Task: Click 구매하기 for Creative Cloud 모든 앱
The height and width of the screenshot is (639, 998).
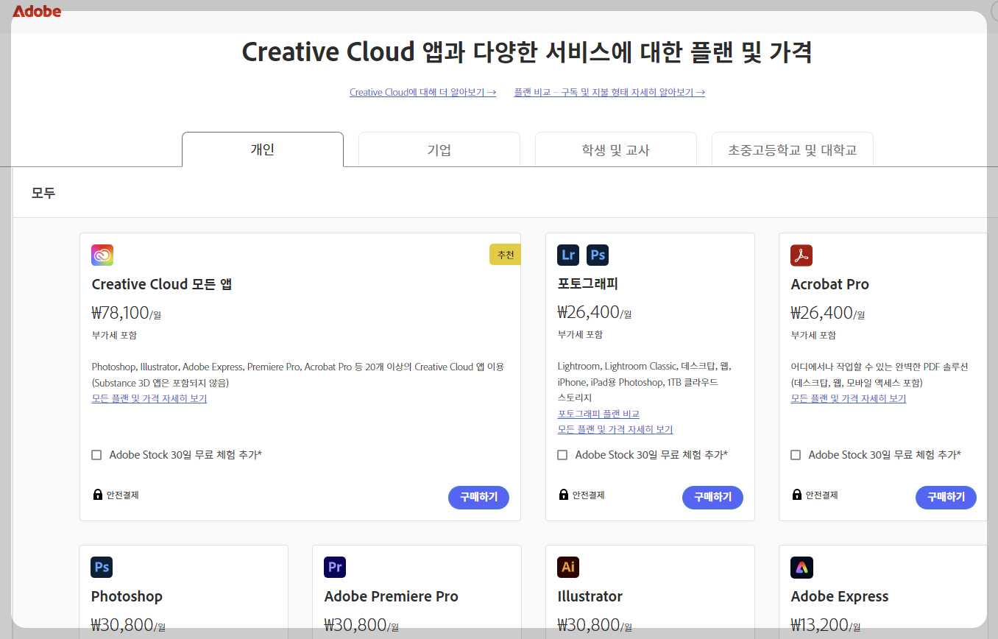Action: (x=478, y=498)
